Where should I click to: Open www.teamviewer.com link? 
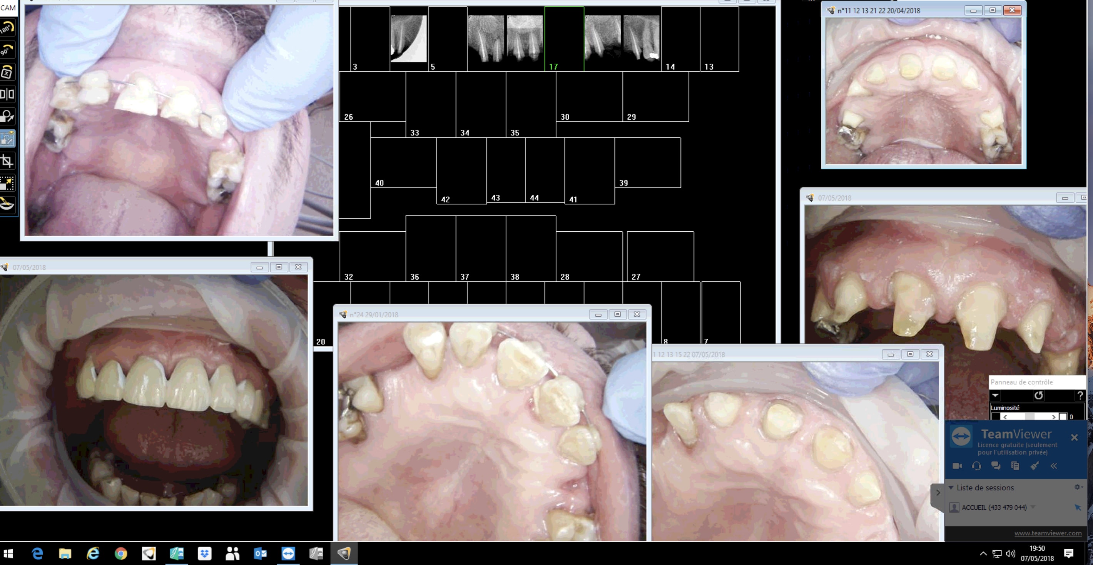(1048, 533)
